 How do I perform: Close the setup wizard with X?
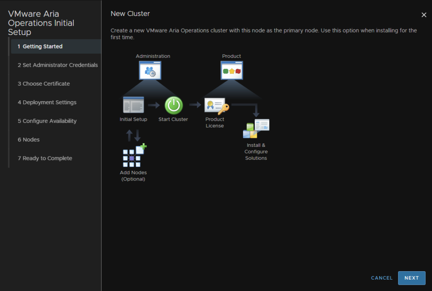click(424, 15)
